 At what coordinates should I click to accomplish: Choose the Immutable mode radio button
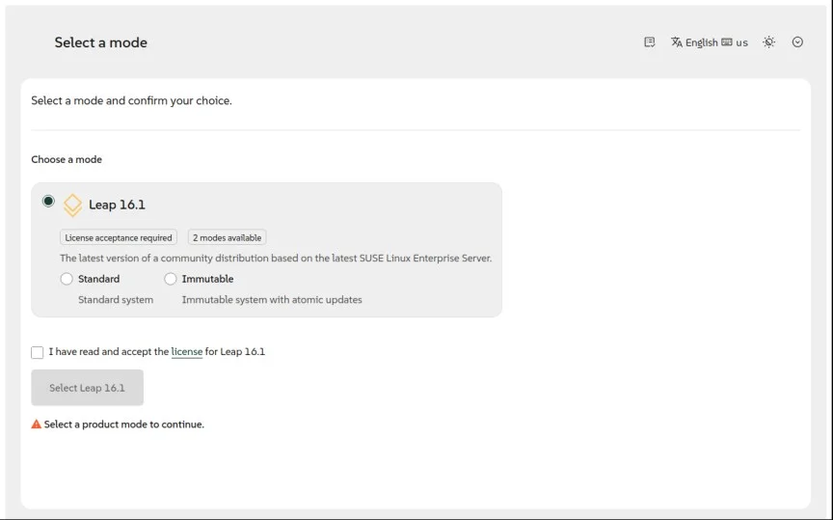click(x=170, y=279)
